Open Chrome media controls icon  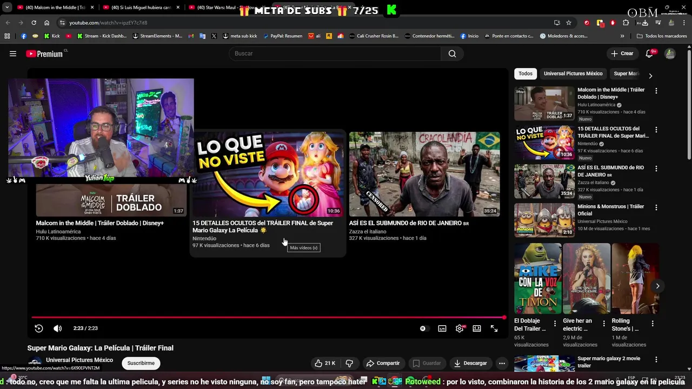(658, 23)
